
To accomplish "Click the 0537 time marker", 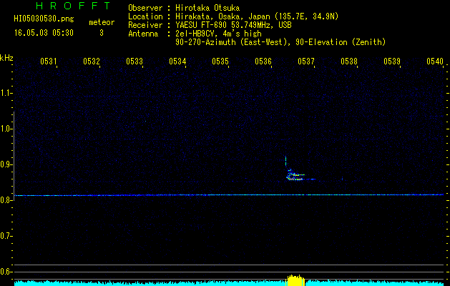I will coord(306,61).
